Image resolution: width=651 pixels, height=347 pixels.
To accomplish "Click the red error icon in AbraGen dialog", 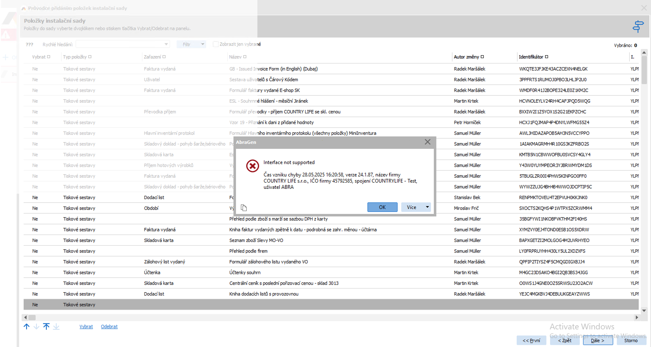I will (x=253, y=166).
